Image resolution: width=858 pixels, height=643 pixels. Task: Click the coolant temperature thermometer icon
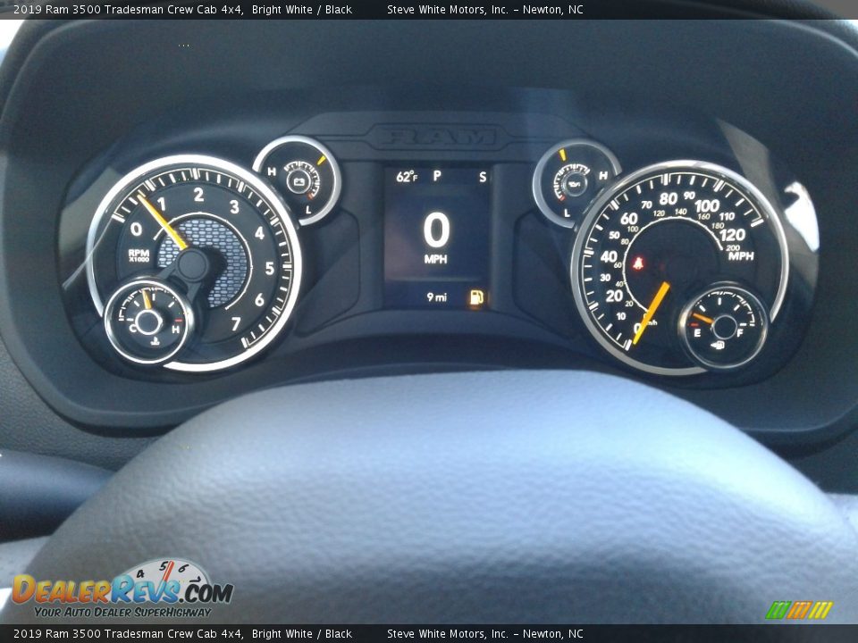[155, 342]
